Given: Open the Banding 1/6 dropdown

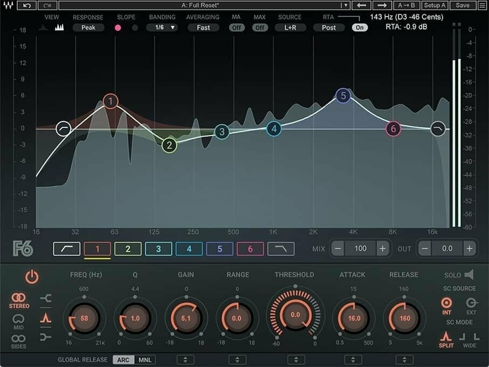Looking at the screenshot, I should point(162,27).
